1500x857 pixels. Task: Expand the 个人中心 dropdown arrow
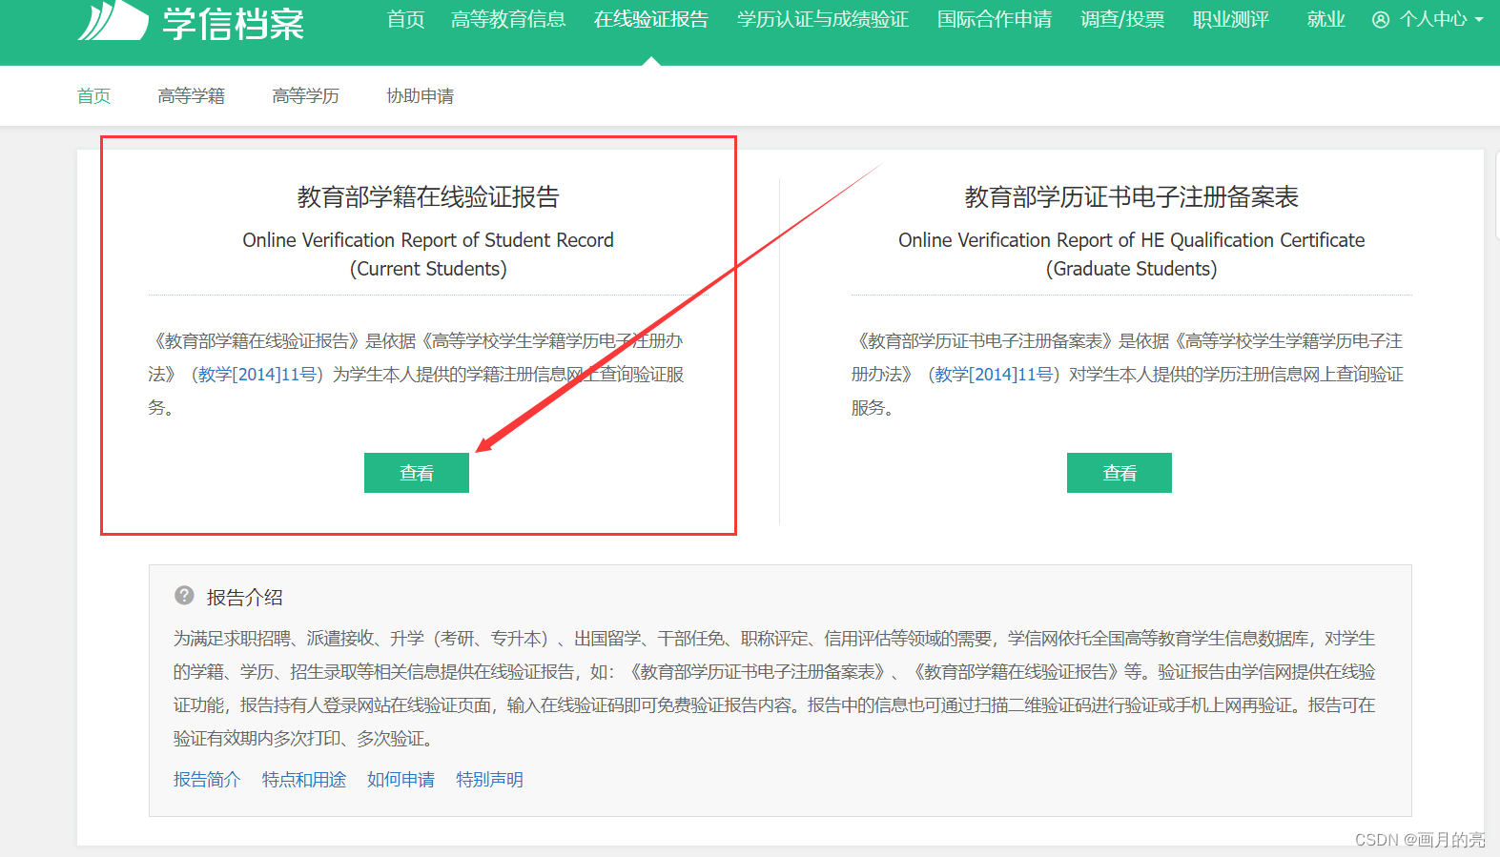(x=1479, y=20)
